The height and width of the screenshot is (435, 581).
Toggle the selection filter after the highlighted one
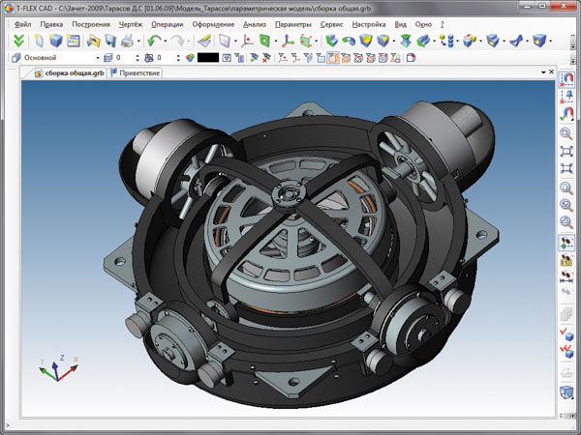coord(346,58)
